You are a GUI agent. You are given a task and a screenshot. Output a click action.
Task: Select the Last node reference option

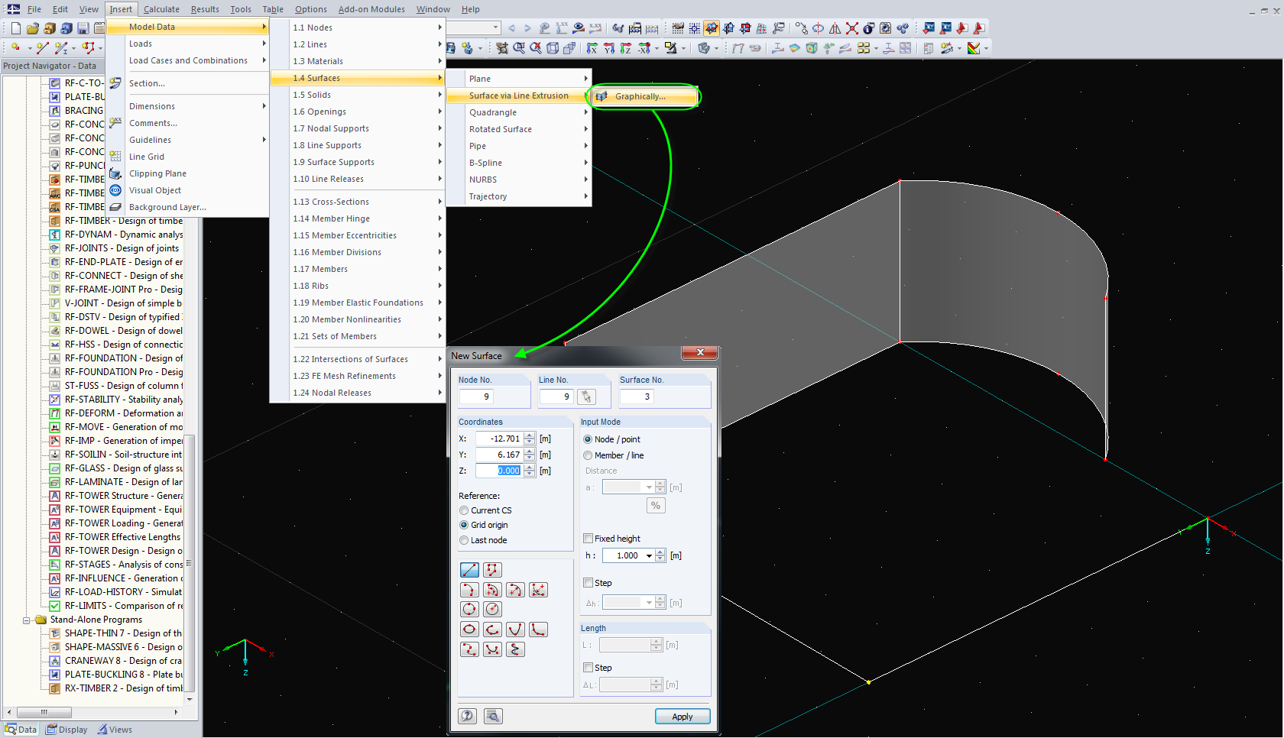[464, 540]
